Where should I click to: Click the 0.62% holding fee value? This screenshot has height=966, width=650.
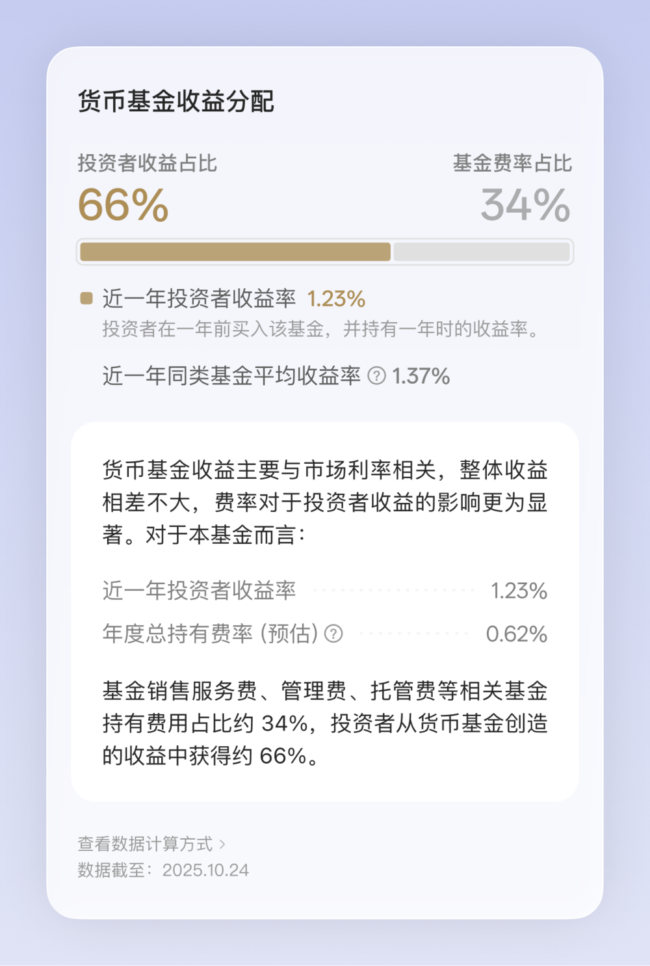coord(517,634)
